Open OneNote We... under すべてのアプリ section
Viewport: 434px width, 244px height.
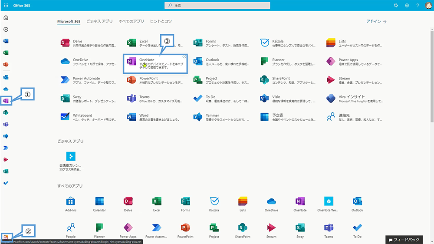[329, 204]
